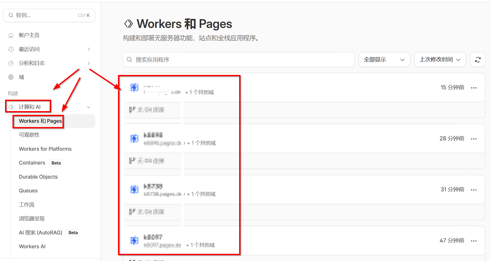
Task: Click the magnifier icon in 搜索应用程序 box
Action: coord(129,60)
